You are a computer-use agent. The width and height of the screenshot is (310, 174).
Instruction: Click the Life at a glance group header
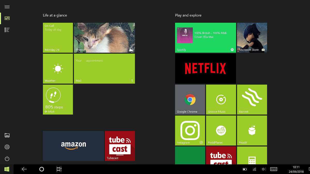(x=55, y=15)
